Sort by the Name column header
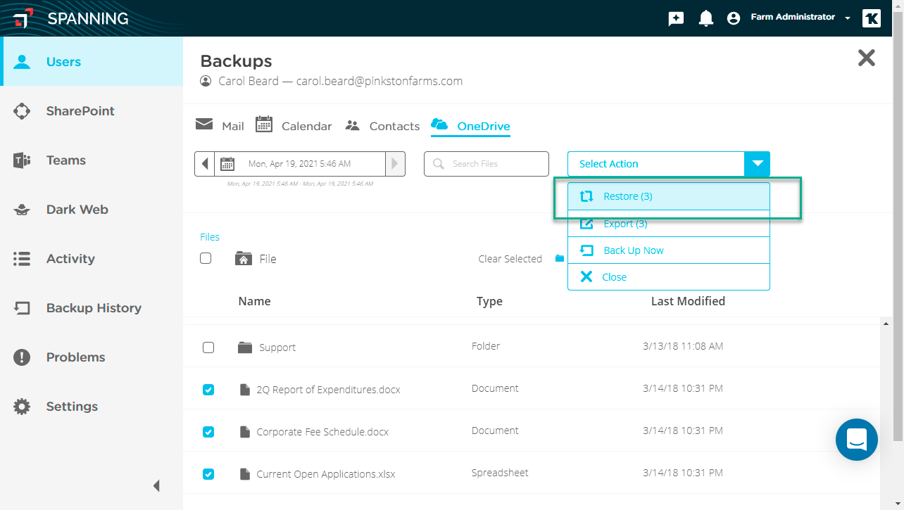Screen dimensions: 904x510 [254, 301]
